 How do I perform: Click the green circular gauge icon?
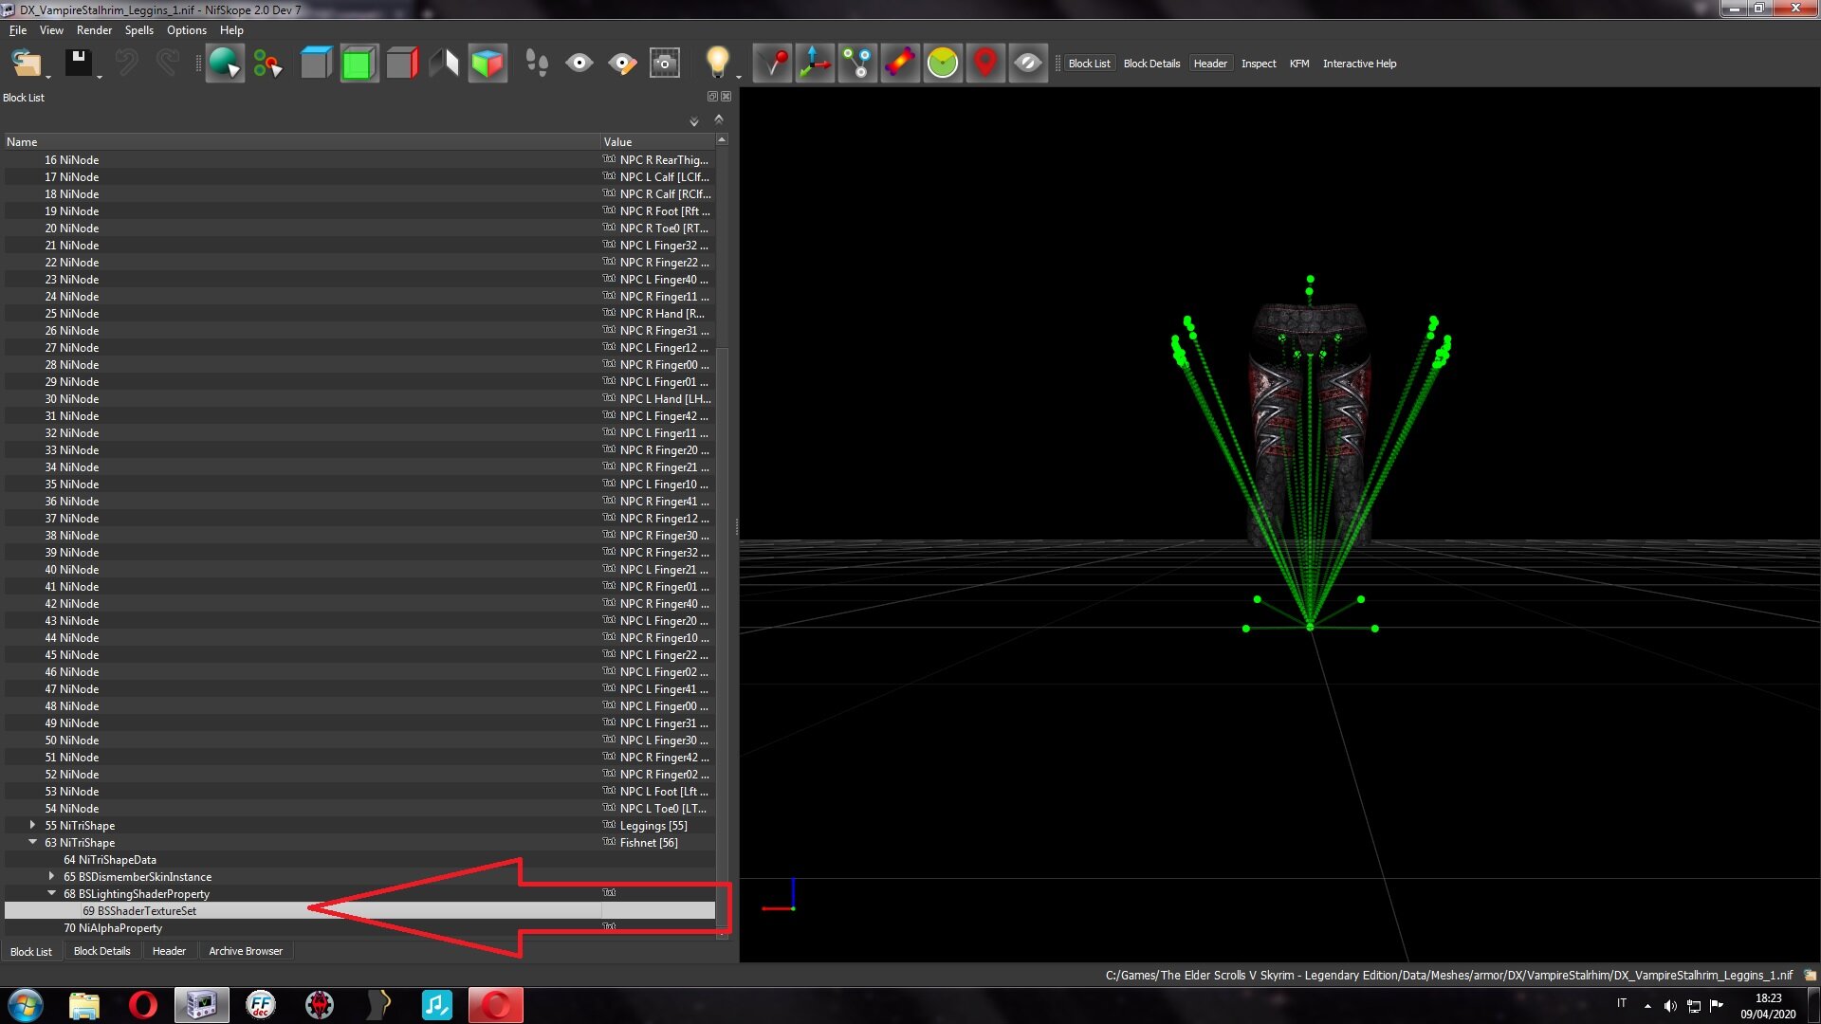point(943,64)
